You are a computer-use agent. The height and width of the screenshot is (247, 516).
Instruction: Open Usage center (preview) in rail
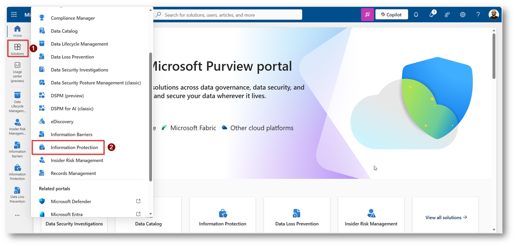click(x=18, y=72)
